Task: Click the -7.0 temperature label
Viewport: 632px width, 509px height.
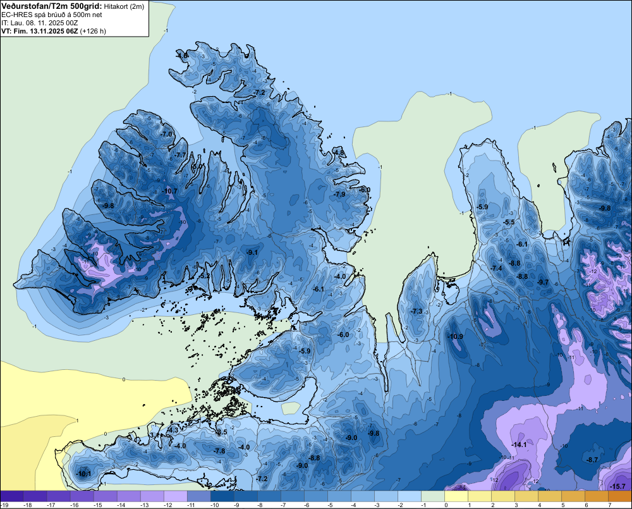Action: pyautogui.click(x=166, y=134)
